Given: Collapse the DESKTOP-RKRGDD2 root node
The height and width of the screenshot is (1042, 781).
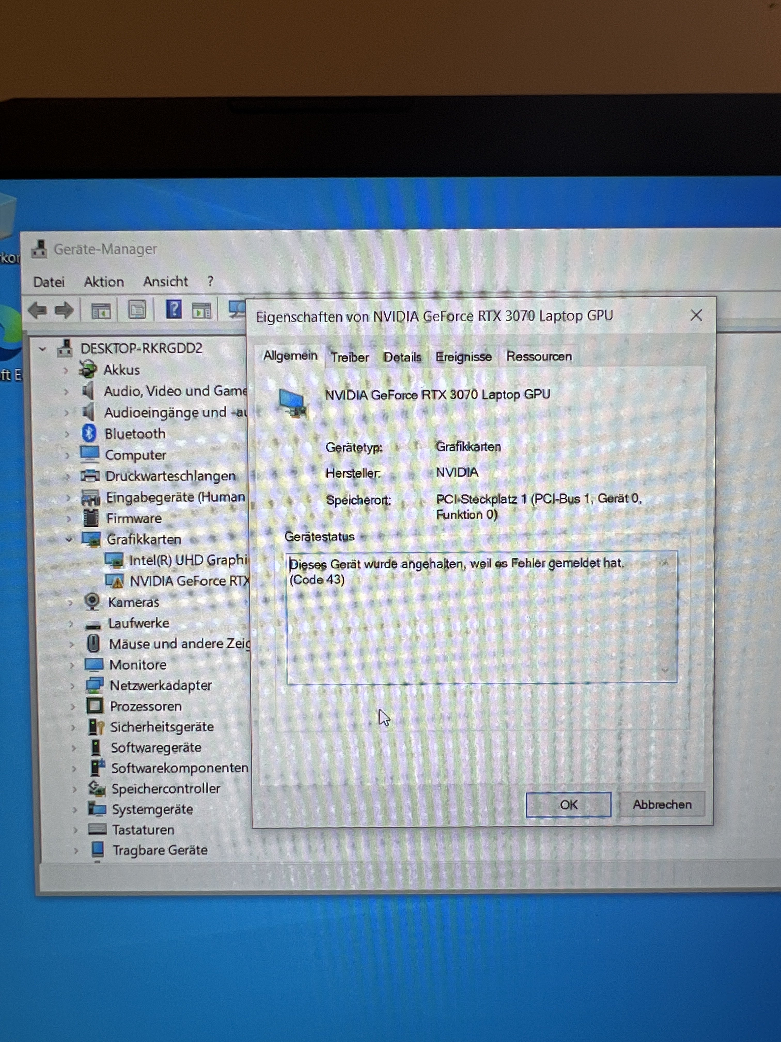Looking at the screenshot, I should point(43,349).
